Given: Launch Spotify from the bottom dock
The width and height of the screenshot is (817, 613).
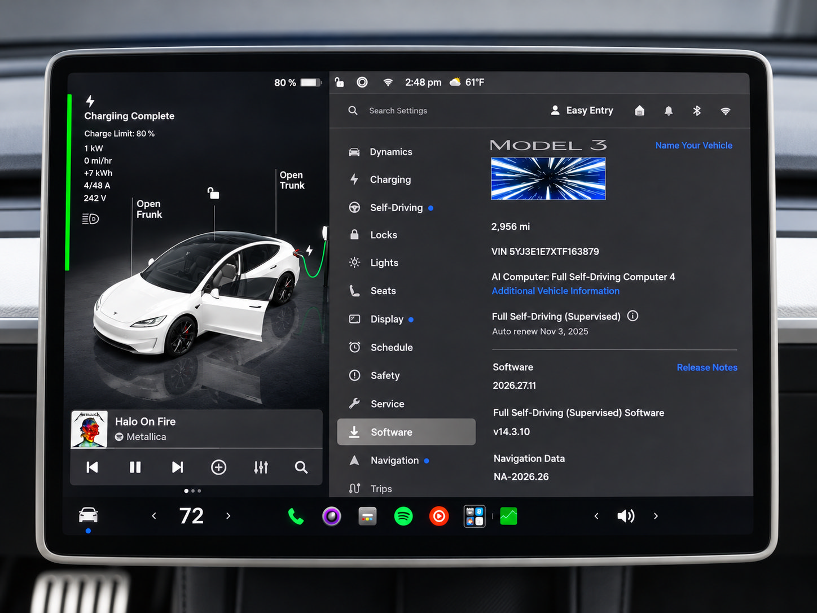Looking at the screenshot, I should pyautogui.click(x=403, y=516).
